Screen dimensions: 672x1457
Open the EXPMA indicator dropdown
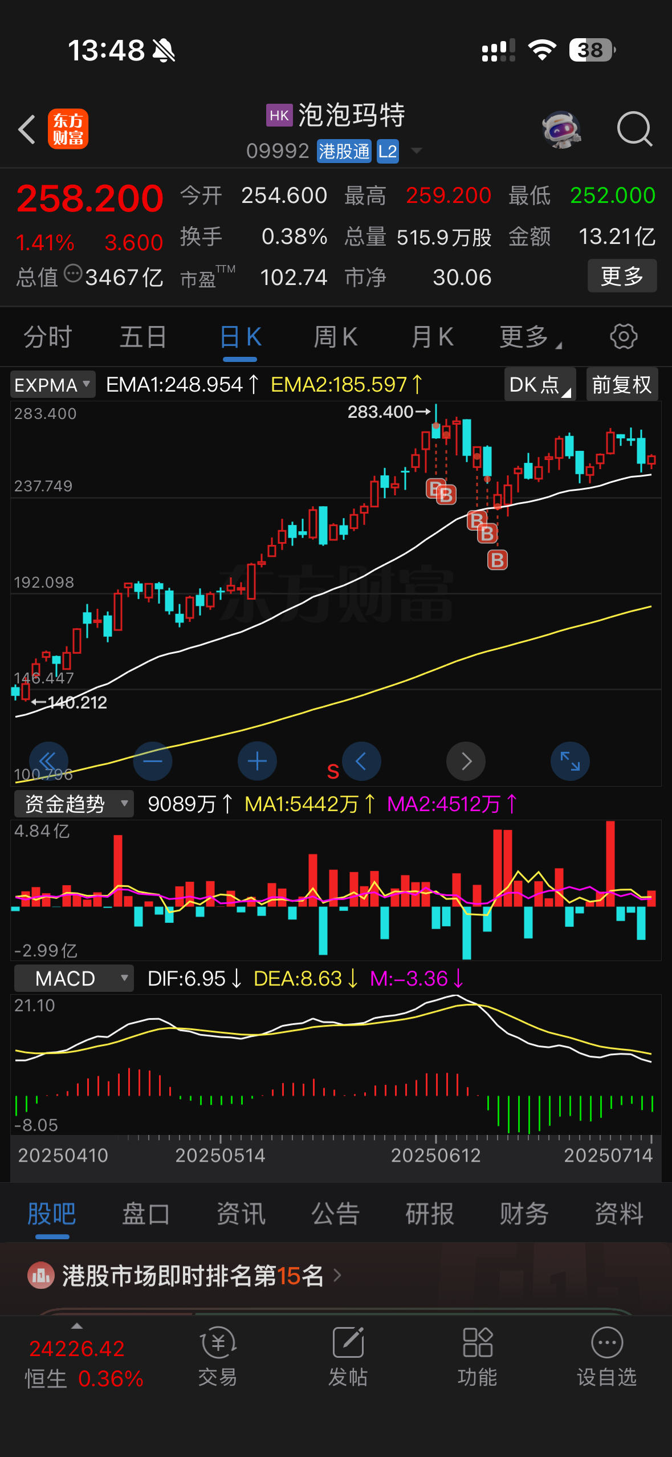click(52, 385)
